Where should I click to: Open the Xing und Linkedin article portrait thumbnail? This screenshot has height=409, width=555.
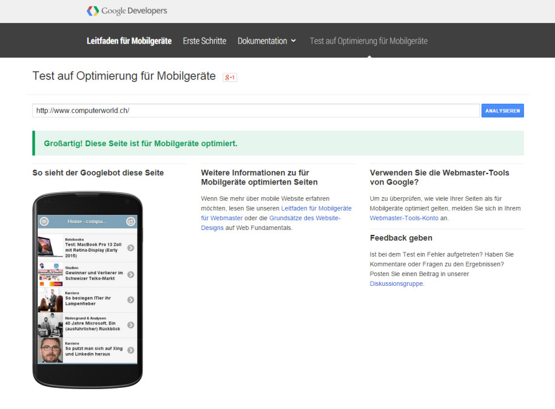point(50,350)
